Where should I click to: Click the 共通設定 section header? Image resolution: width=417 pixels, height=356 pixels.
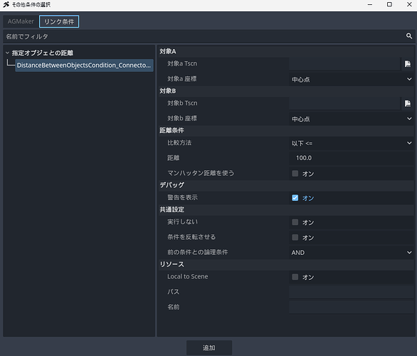(286, 209)
